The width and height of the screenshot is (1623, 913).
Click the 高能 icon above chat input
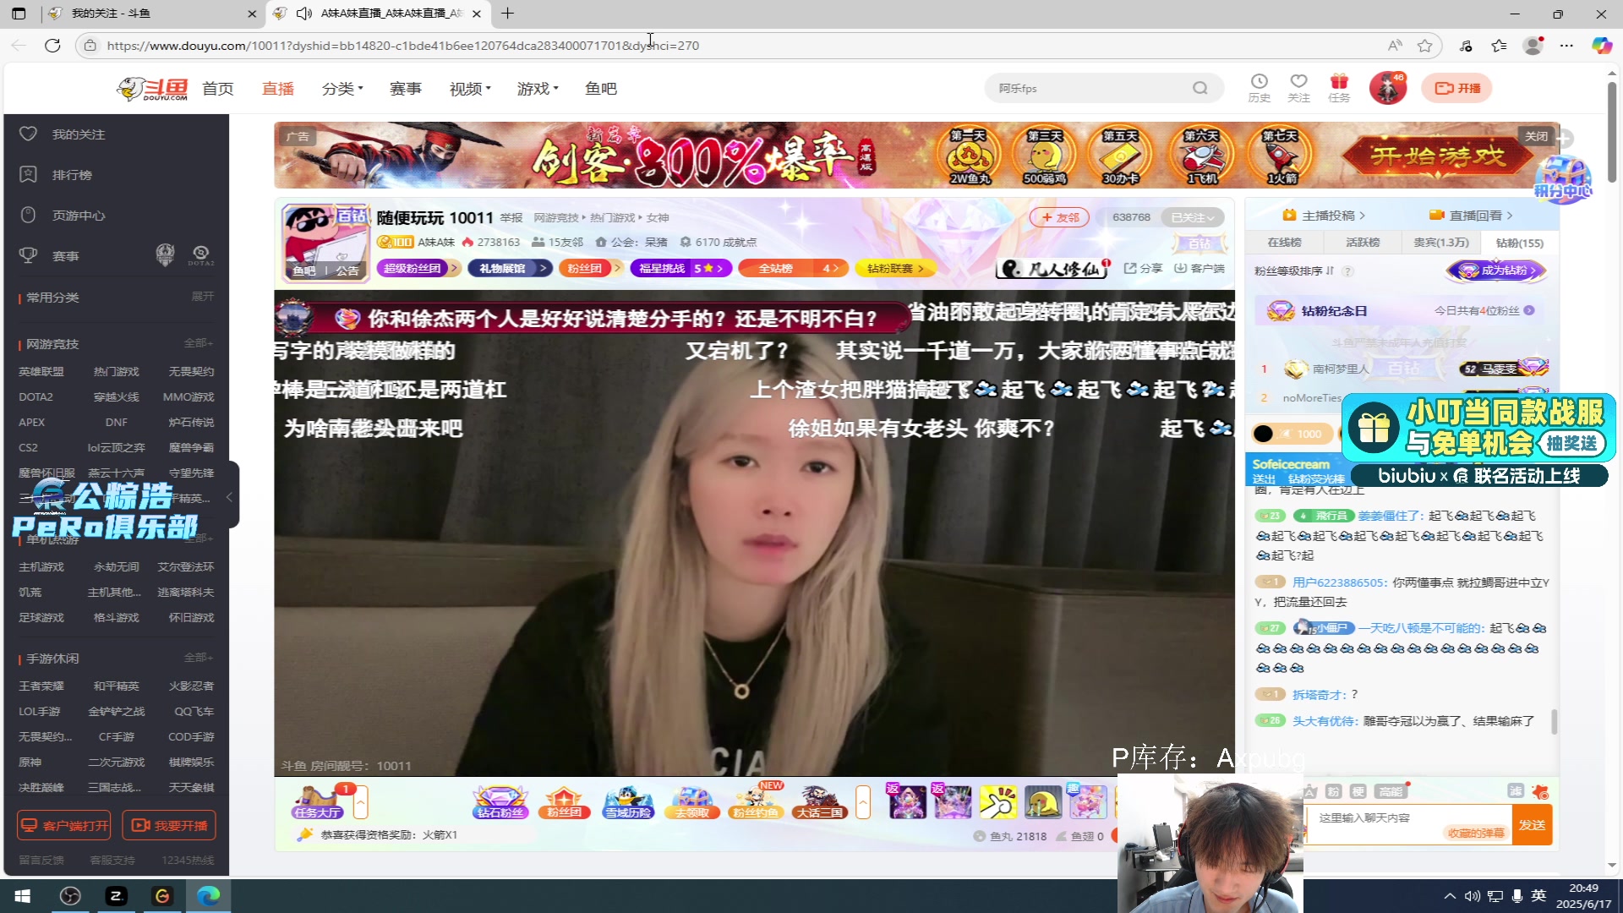pyautogui.click(x=1390, y=791)
